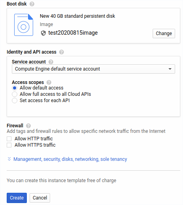Enable the Allow HTTP traffic checkbox
Viewport: 183px width, 205px height.
(x=9, y=139)
